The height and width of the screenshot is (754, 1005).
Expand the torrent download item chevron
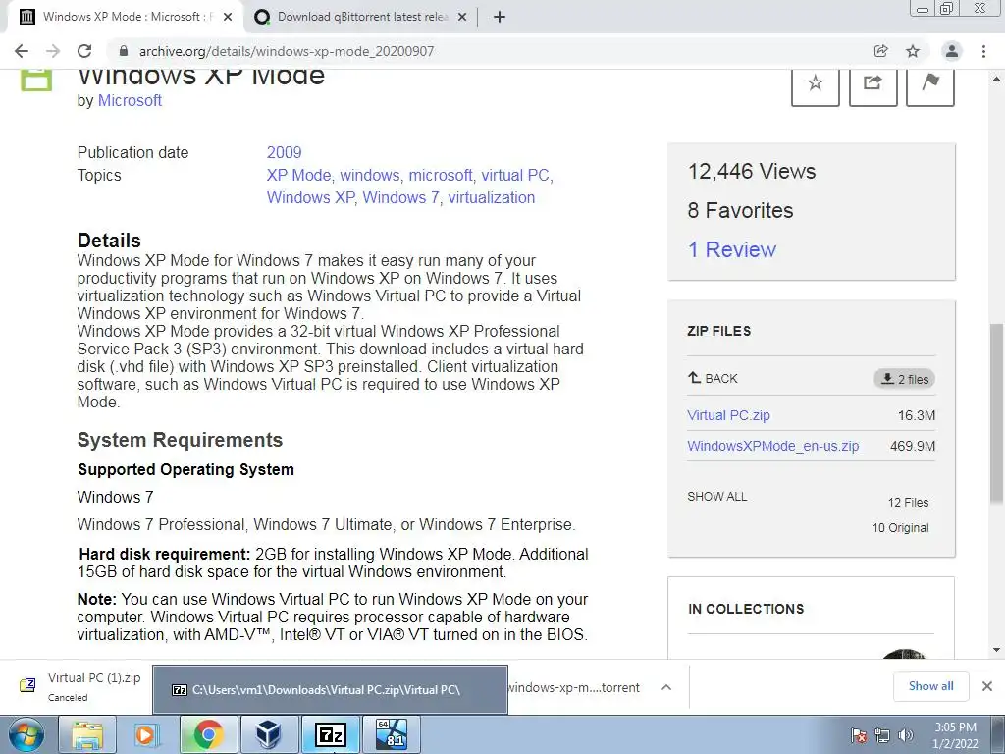[x=666, y=687]
